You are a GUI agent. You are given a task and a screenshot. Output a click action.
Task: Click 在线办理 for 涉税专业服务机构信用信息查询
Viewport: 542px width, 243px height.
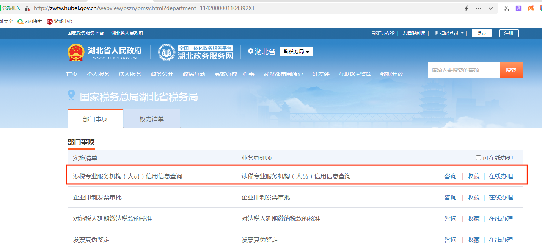(x=501, y=176)
